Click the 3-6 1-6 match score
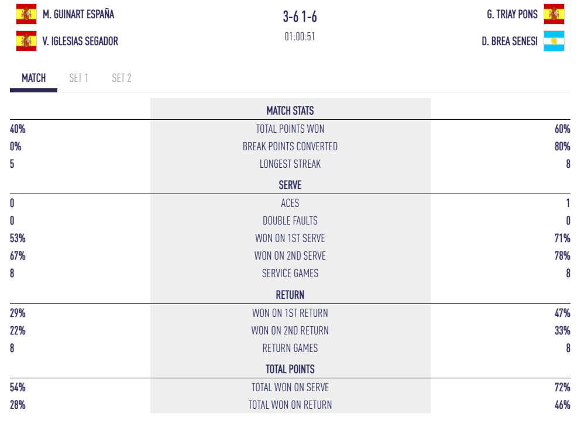The image size is (581, 421). (x=300, y=17)
